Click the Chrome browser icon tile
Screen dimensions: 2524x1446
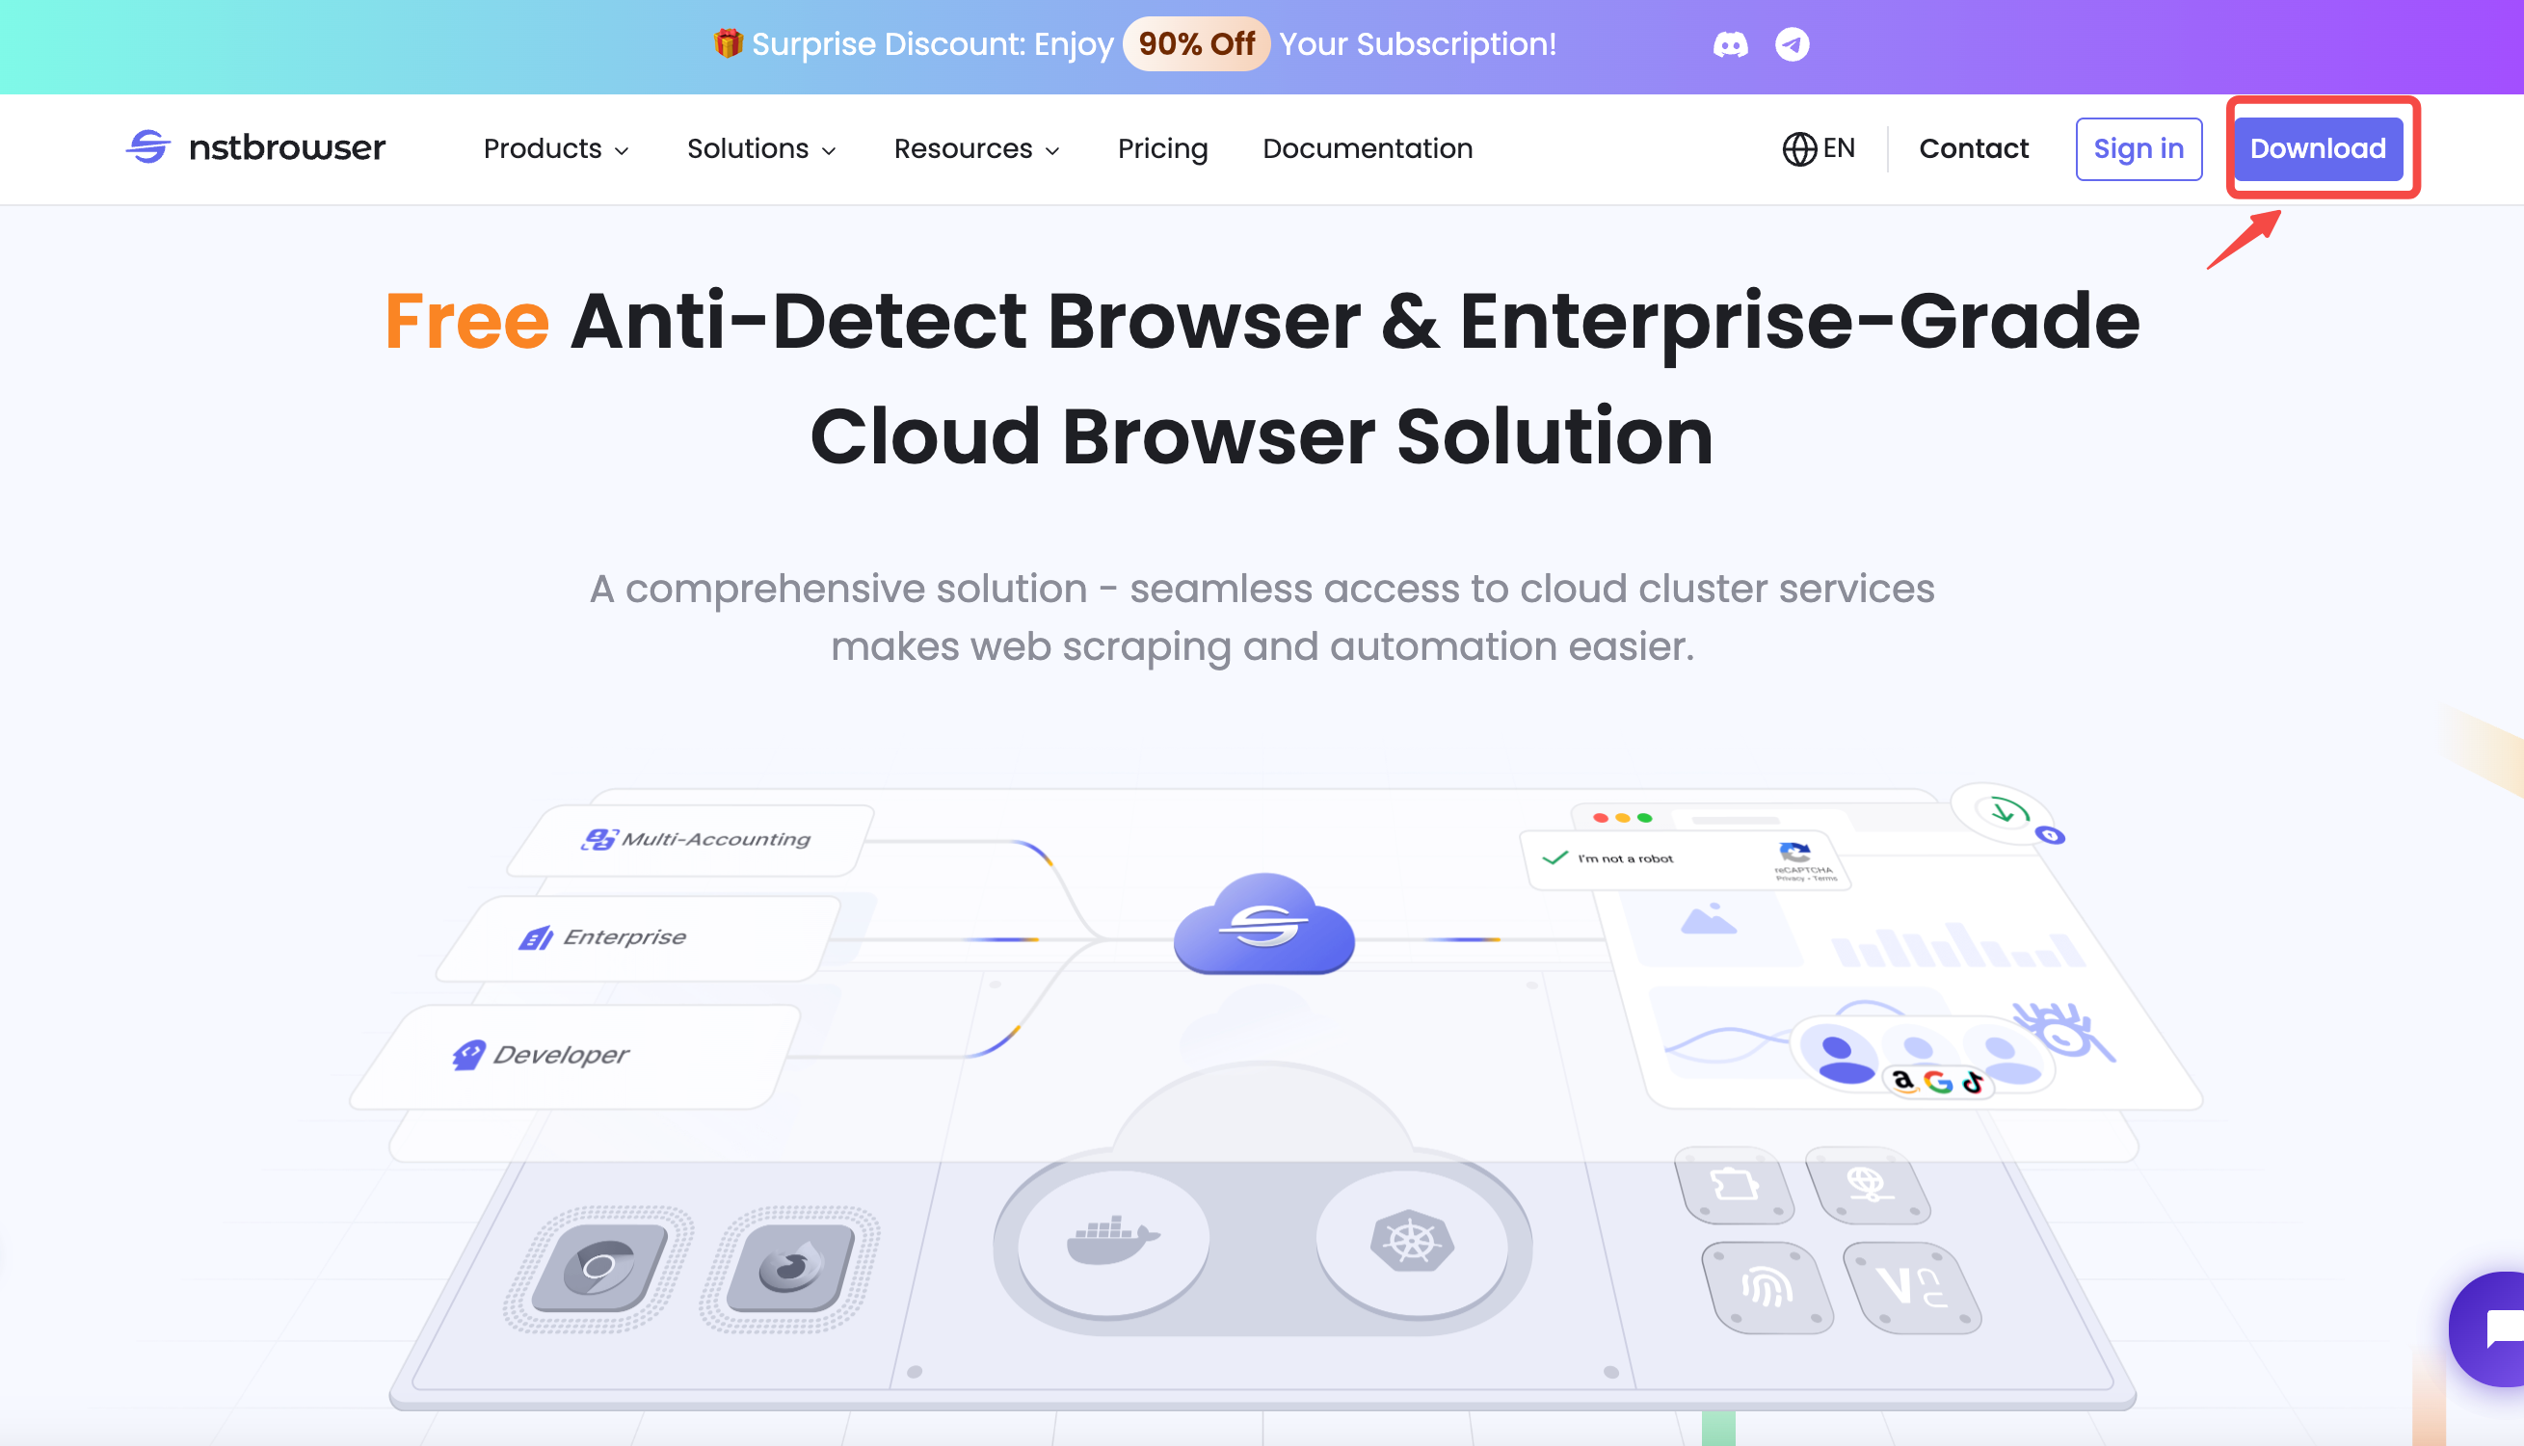coord(599,1266)
